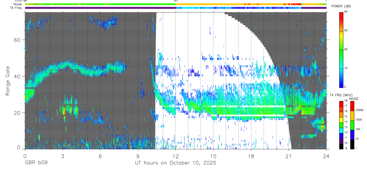The width and height of the screenshot is (367, 169).
Task: Click the 10000 label on NOISE legend
Action: coord(360,110)
